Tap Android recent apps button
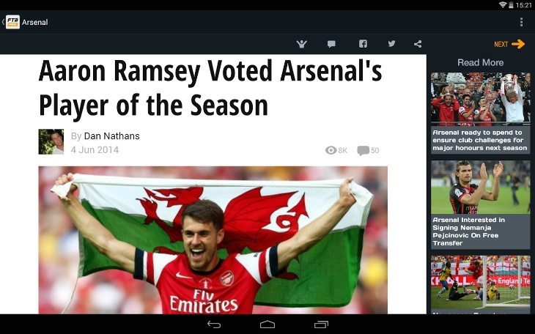535x334 pixels. [321, 324]
